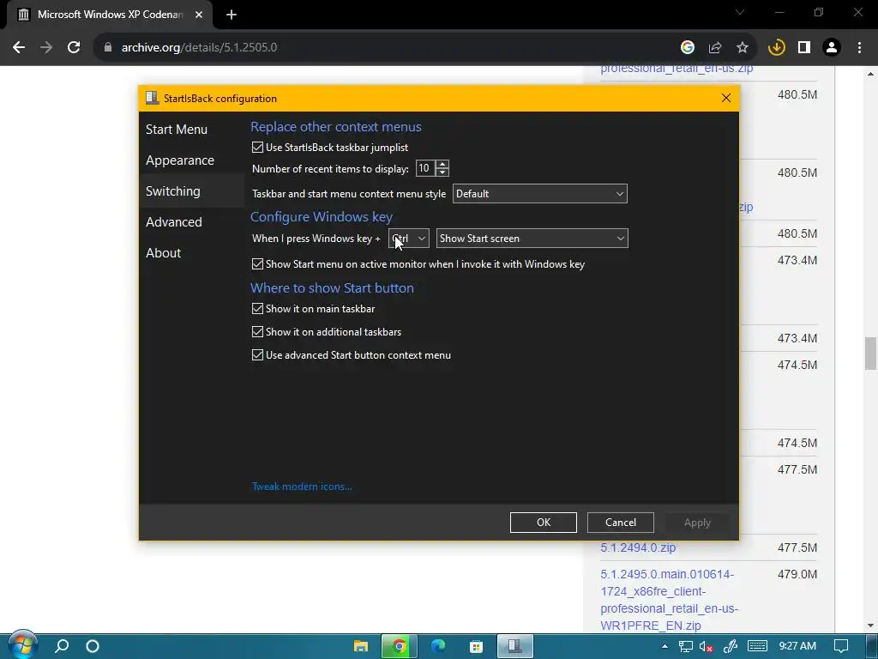This screenshot has width=878, height=659.
Task: Decrease the recent items count
Action: pyautogui.click(x=442, y=172)
